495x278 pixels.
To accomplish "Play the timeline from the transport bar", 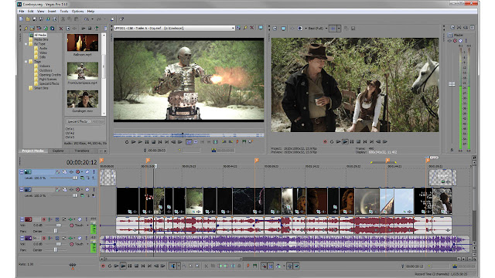I will 123,266.
